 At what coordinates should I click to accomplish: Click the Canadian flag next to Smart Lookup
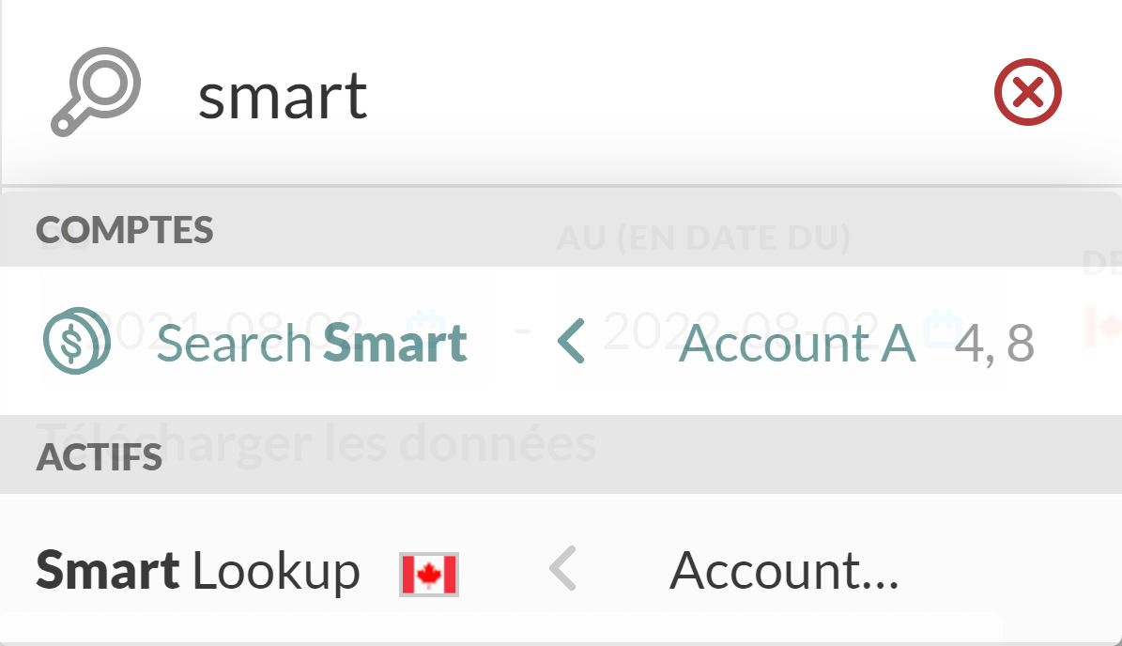click(429, 574)
